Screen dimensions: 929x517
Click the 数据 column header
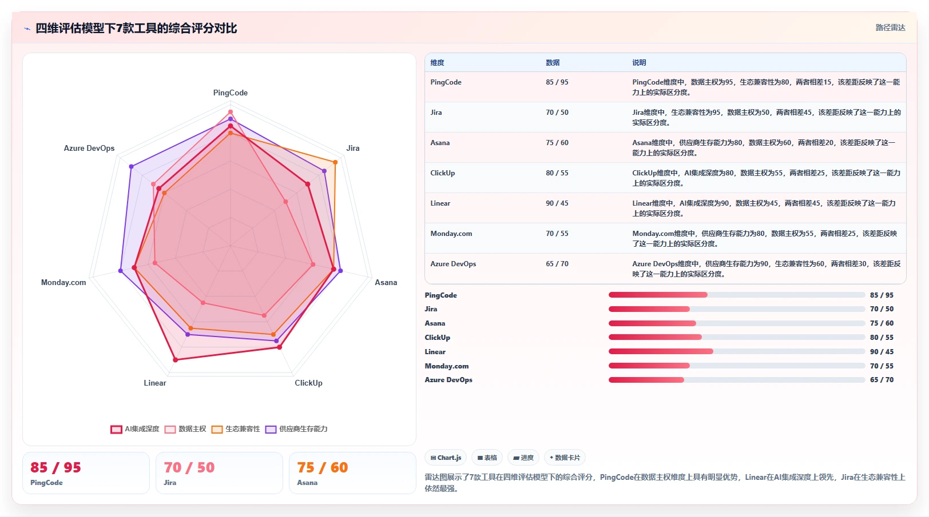coord(553,63)
